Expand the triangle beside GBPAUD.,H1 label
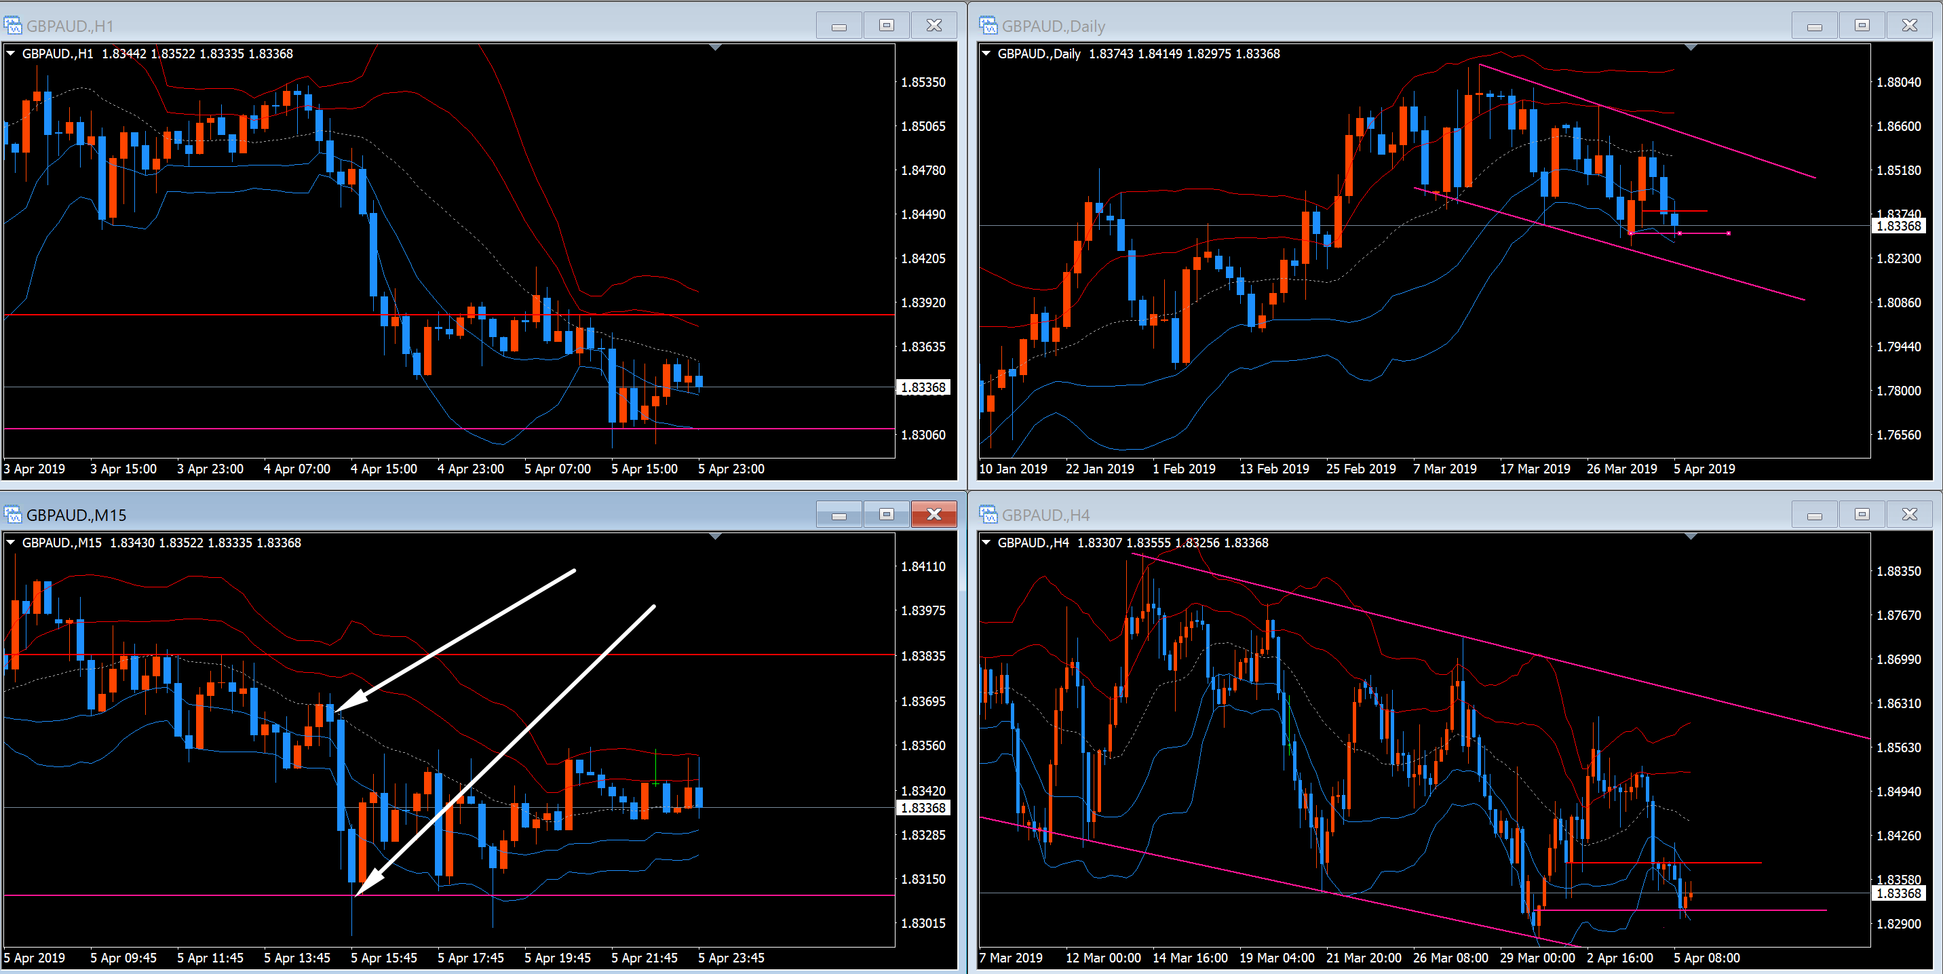Screen dimensions: 1943x974 [x=11, y=54]
